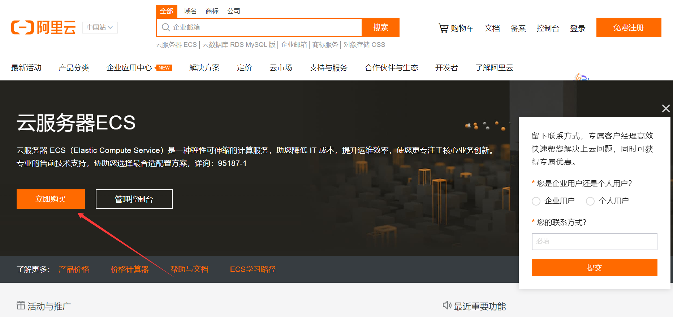The image size is (673, 317).
Task: Open 企业邮箱 hot search link
Action: click(294, 45)
